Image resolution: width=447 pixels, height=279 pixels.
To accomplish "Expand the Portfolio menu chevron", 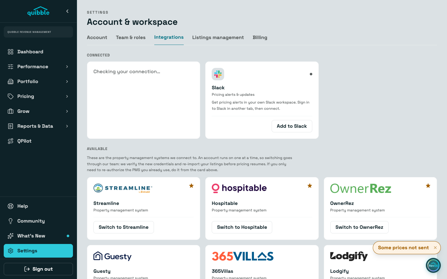I will point(67,82).
